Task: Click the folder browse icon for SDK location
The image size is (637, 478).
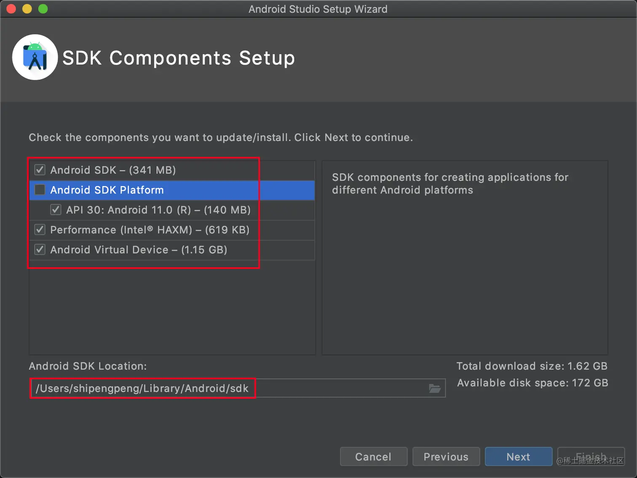Action: click(434, 388)
